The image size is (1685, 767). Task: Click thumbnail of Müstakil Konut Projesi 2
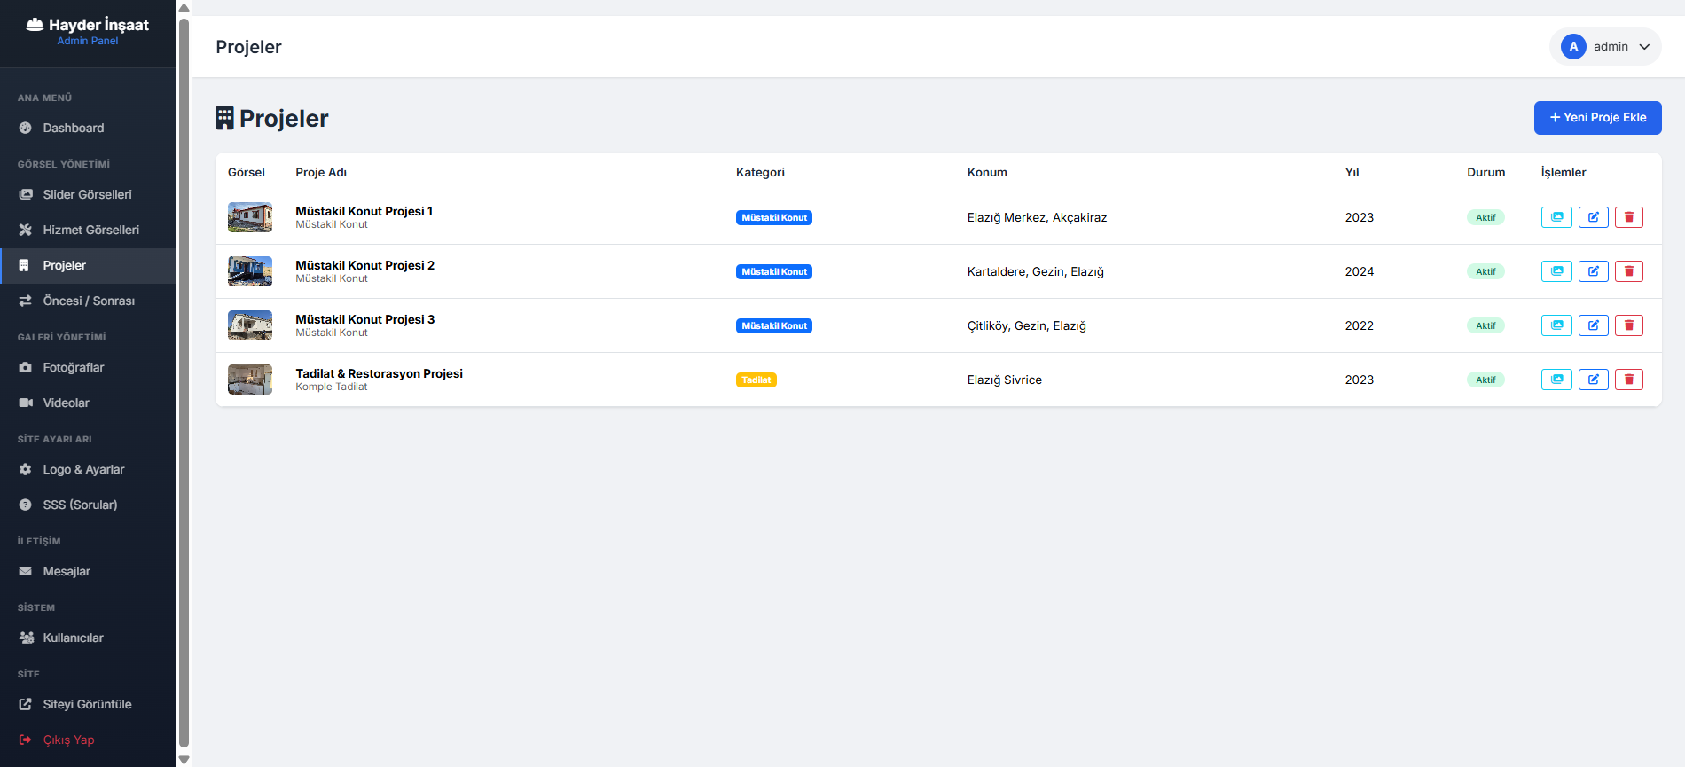click(250, 271)
